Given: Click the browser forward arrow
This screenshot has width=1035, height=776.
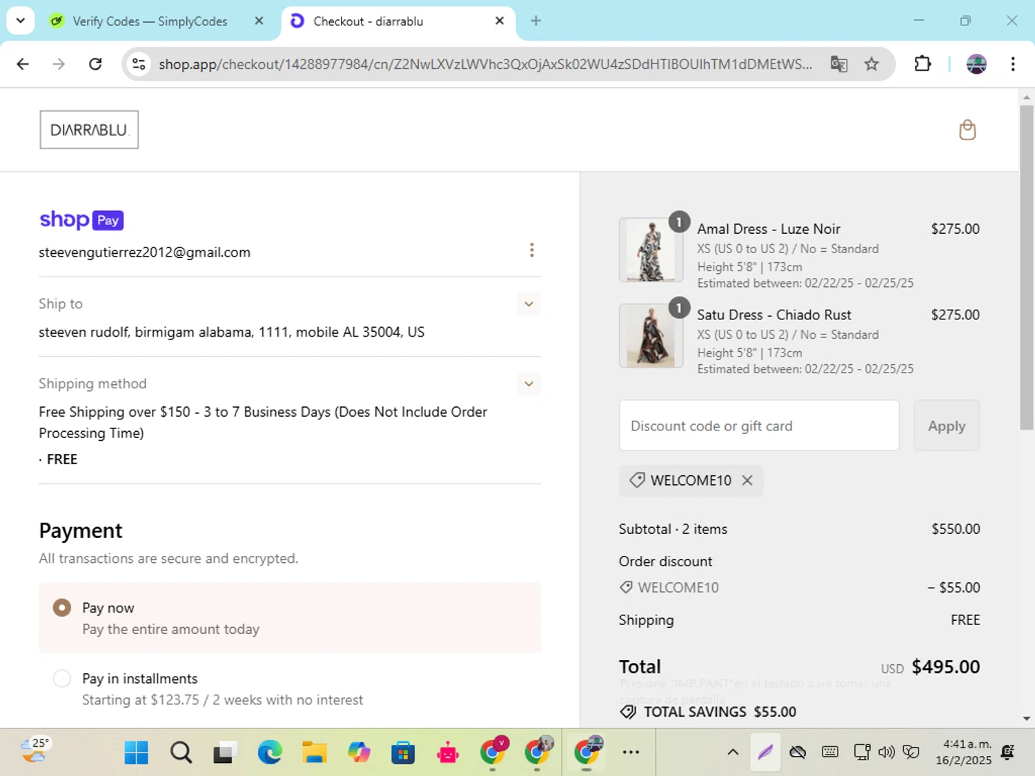Looking at the screenshot, I should (x=59, y=64).
